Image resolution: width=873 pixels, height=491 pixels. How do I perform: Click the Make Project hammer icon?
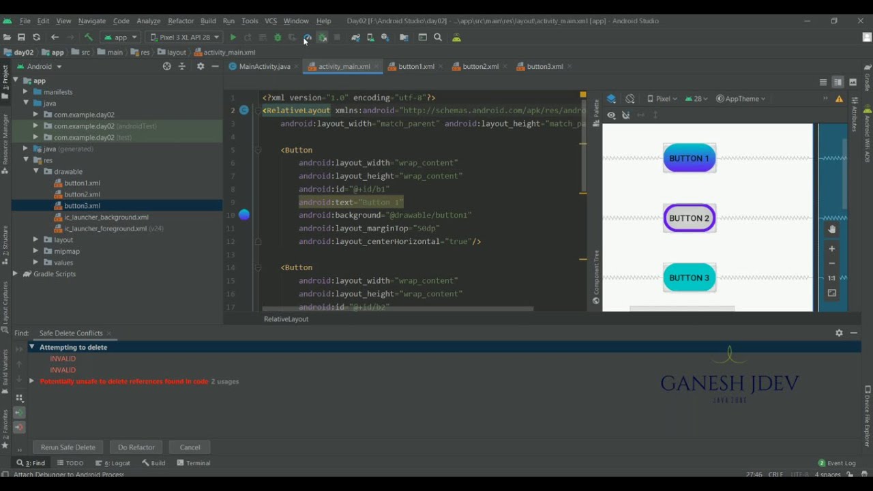point(88,38)
